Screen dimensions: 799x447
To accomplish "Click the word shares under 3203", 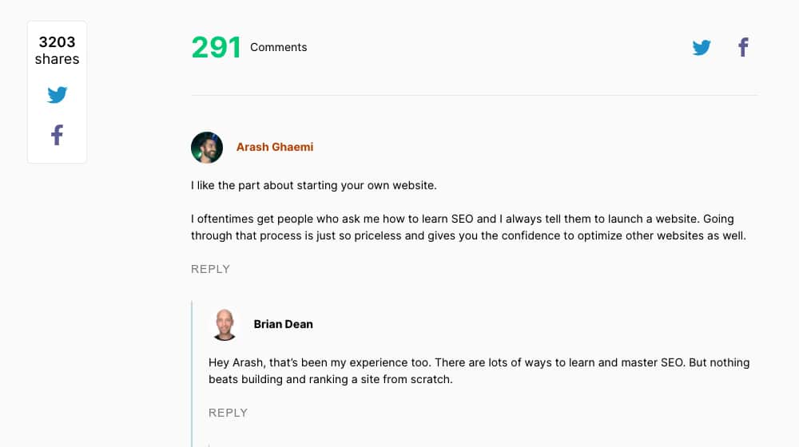I will [x=57, y=59].
